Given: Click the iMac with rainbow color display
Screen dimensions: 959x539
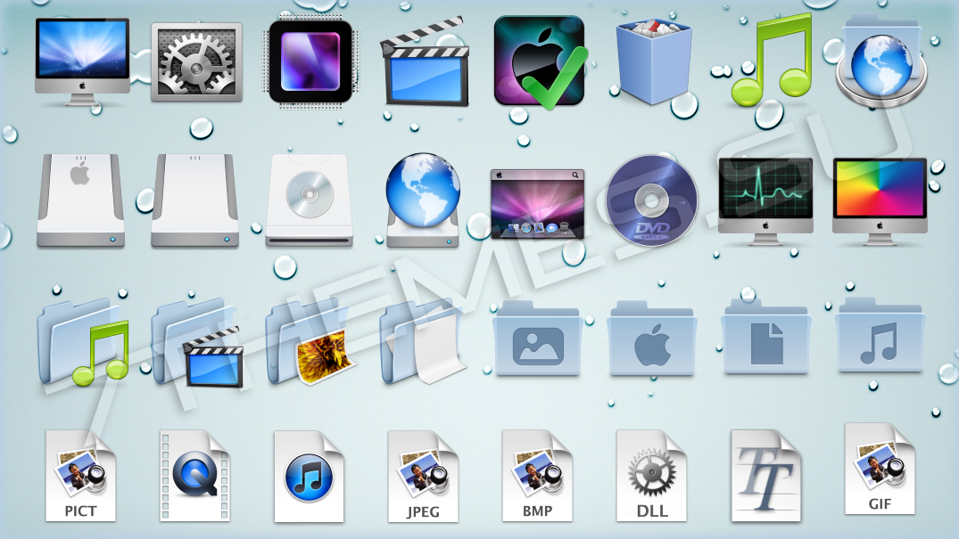Looking at the screenshot, I should pyautogui.click(x=880, y=201).
